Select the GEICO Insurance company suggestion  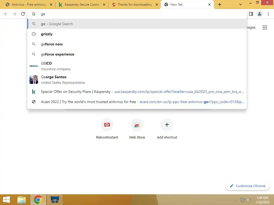click(137, 66)
